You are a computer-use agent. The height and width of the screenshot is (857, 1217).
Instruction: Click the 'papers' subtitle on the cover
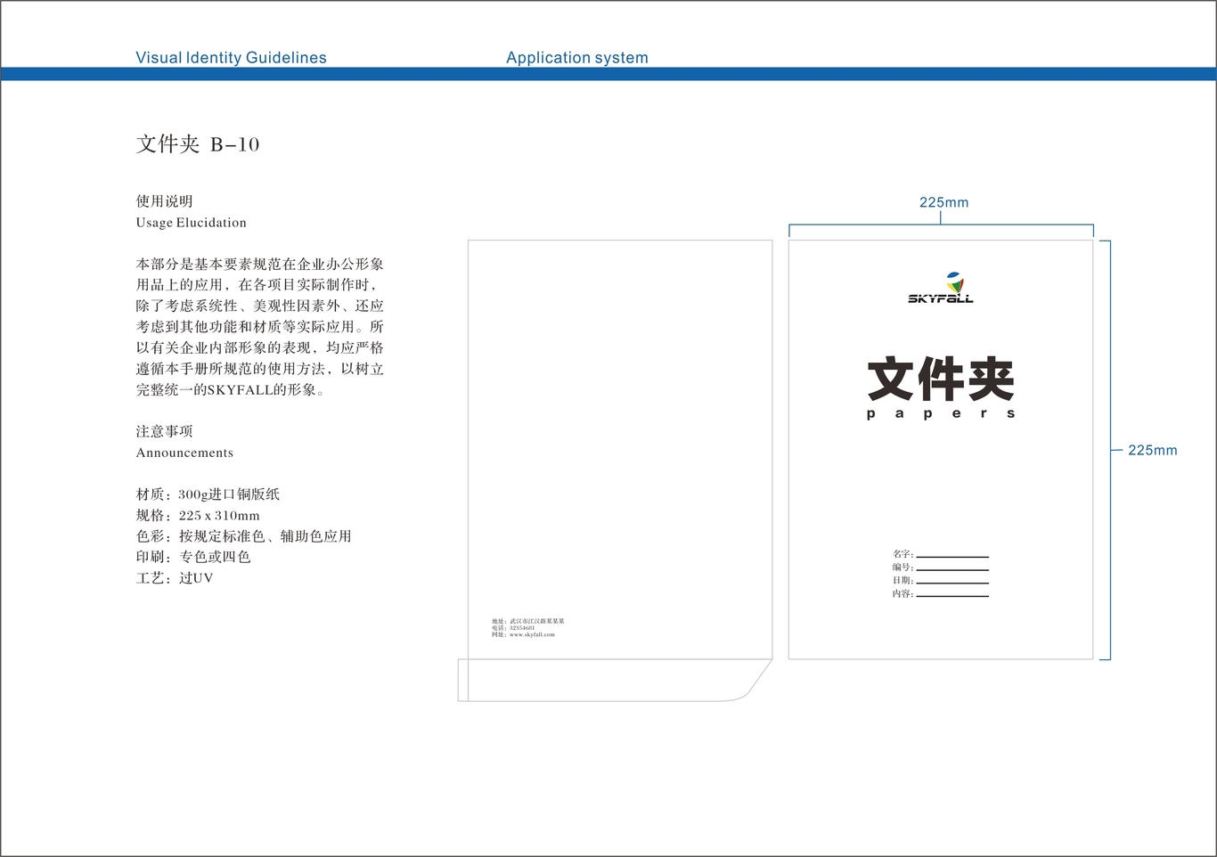coord(941,414)
